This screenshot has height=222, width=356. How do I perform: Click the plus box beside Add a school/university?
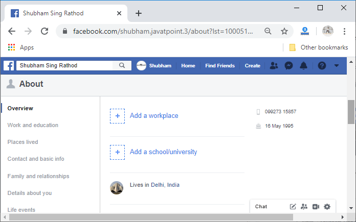point(117,152)
